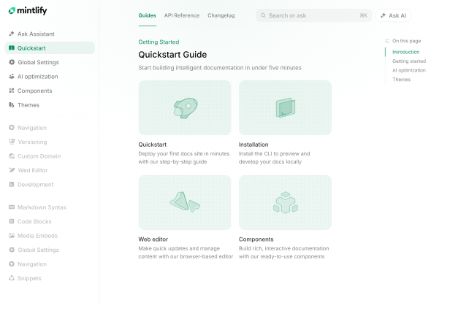This screenshot has height=311, width=450.
Task: Click the AI optimization icon
Action: pos(12,77)
